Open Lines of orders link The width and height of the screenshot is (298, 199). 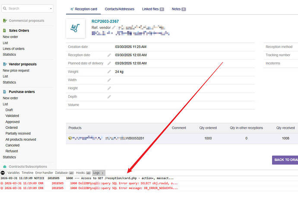tap(13, 49)
